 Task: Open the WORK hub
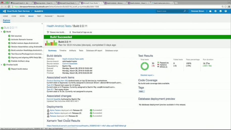(22, 16)
